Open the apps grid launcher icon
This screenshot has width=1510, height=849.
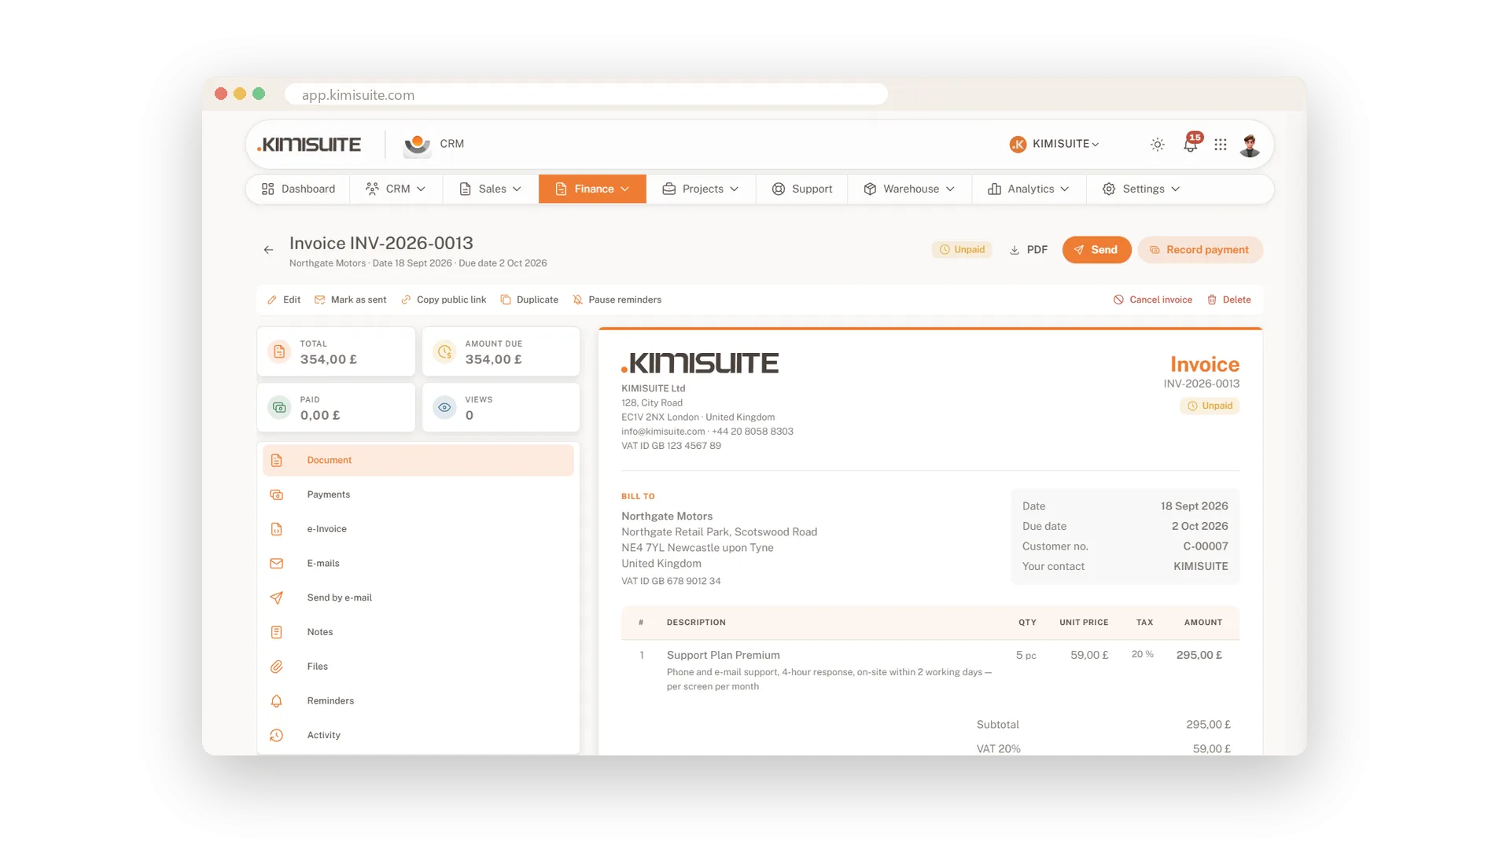pyautogui.click(x=1221, y=145)
